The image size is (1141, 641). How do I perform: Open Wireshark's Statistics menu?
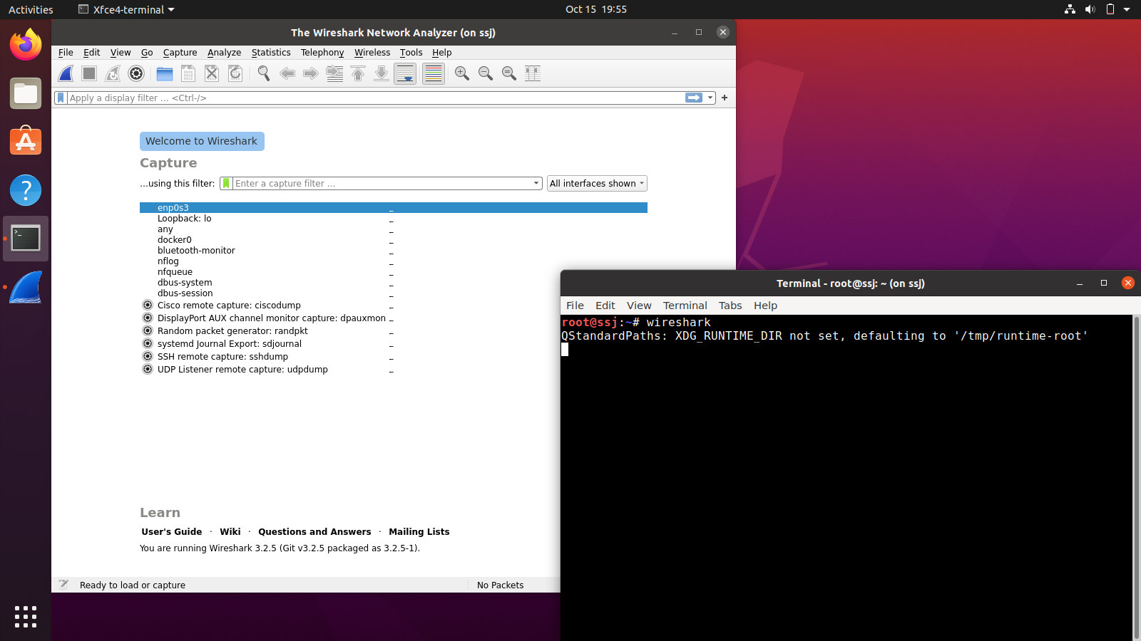tap(271, 53)
